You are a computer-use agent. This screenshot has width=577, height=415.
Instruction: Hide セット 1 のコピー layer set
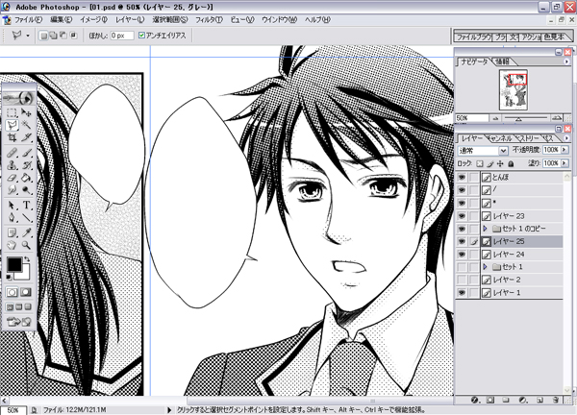tap(462, 229)
